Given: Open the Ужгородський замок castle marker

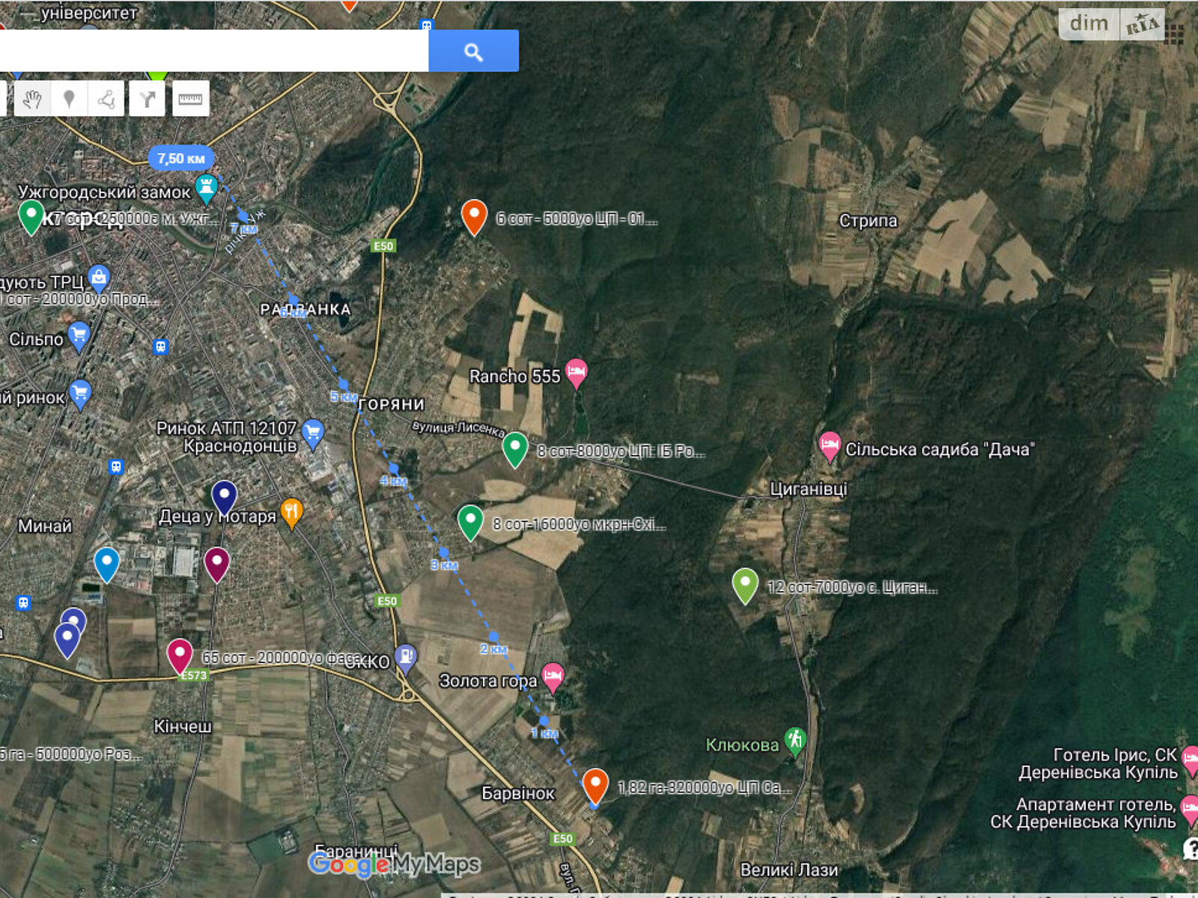Looking at the screenshot, I should (x=206, y=189).
